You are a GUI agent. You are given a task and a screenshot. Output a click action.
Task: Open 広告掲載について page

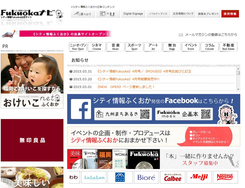(183, 14)
